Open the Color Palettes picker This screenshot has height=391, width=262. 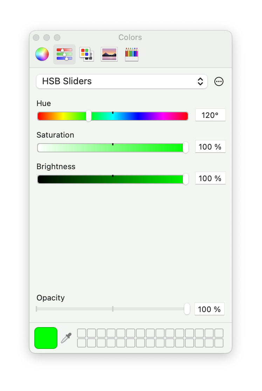point(87,54)
